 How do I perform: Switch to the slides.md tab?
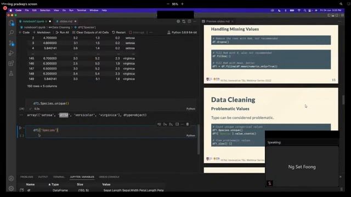click(x=66, y=21)
